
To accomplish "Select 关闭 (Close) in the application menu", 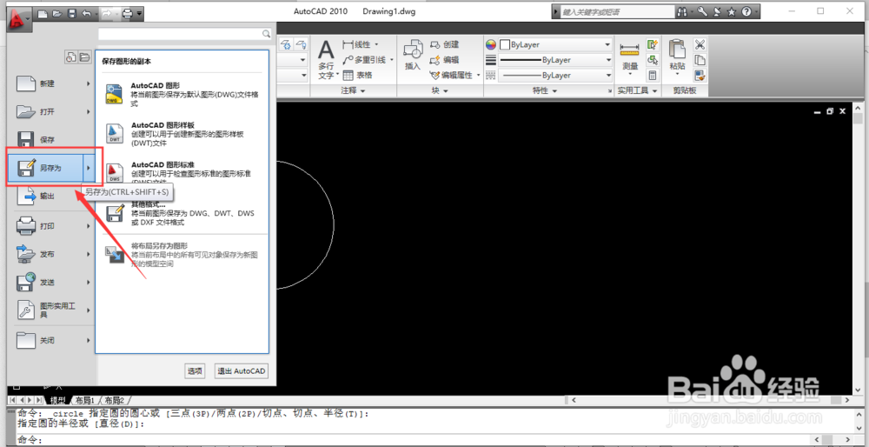I will 50,340.
